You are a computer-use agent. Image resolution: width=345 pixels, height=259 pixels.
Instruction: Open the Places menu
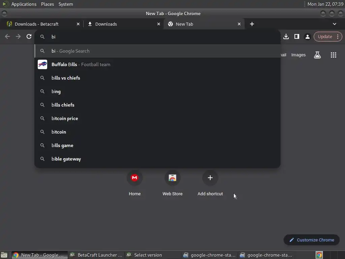pos(48,4)
